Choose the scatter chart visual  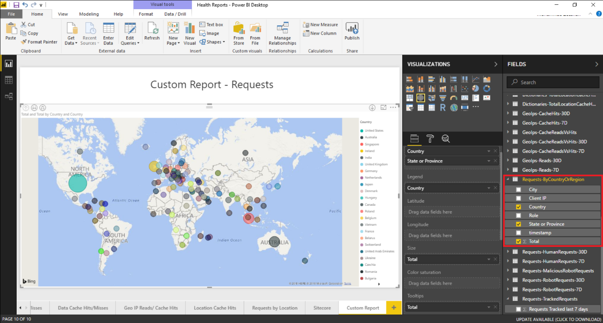[465, 88]
